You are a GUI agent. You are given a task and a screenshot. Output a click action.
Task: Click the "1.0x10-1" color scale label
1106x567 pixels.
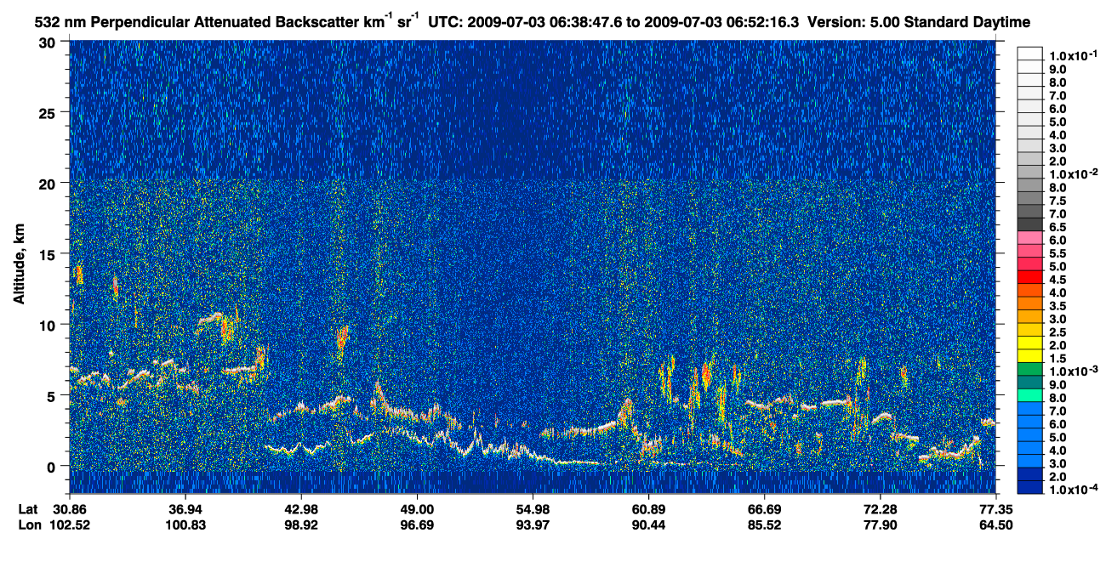pyautogui.click(x=1072, y=55)
